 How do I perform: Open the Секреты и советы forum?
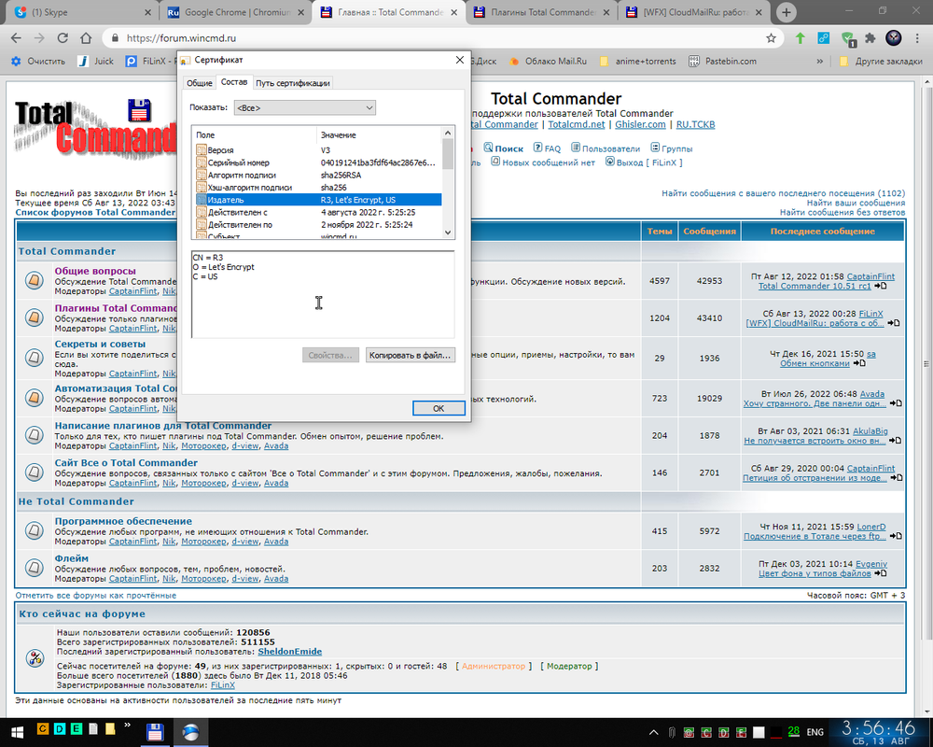100,344
